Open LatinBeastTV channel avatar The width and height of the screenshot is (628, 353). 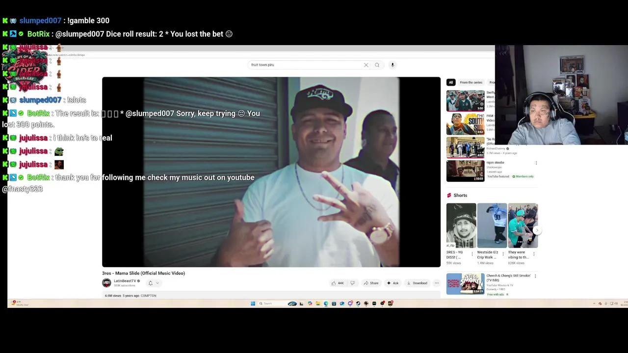tap(106, 283)
